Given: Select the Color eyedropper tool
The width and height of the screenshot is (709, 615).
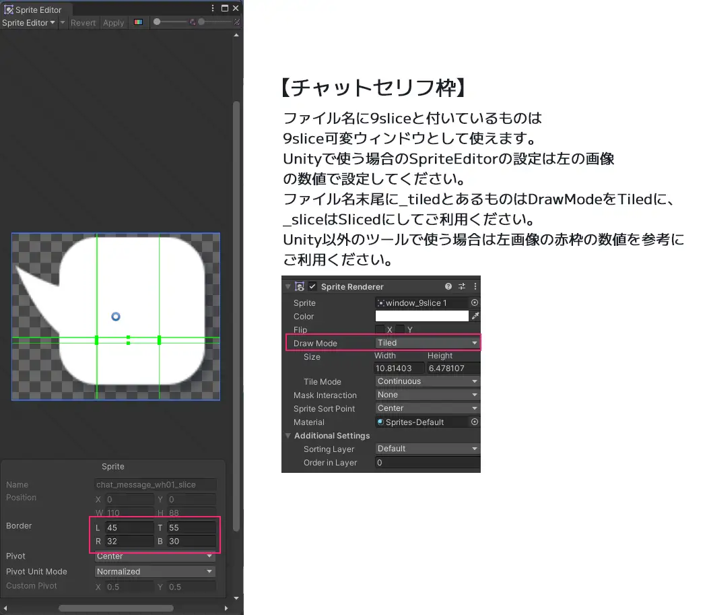Looking at the screenshot, I should (x=475, y=316).
